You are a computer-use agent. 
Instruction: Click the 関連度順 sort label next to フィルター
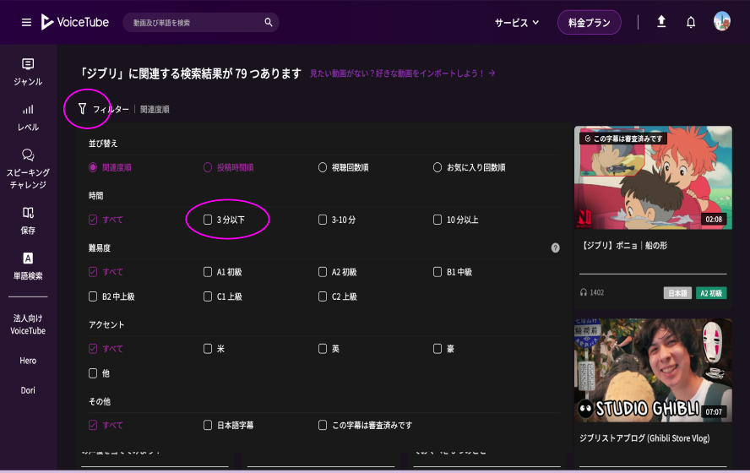tap(155, 110)
